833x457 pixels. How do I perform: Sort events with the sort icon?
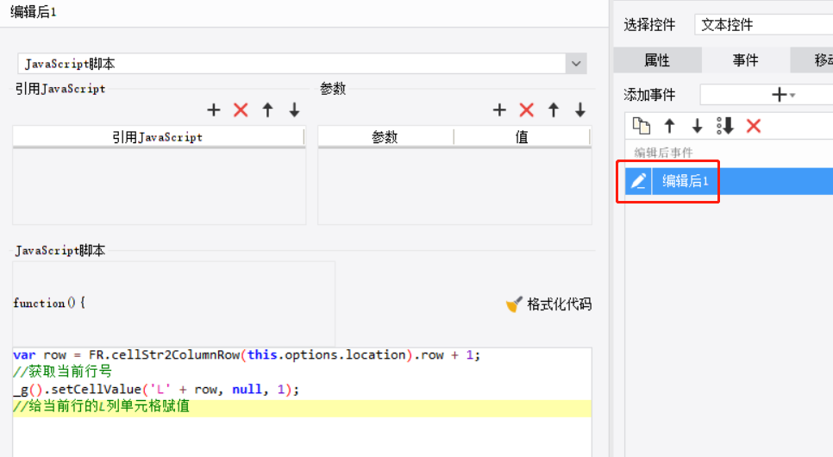(x=725, y=126)
